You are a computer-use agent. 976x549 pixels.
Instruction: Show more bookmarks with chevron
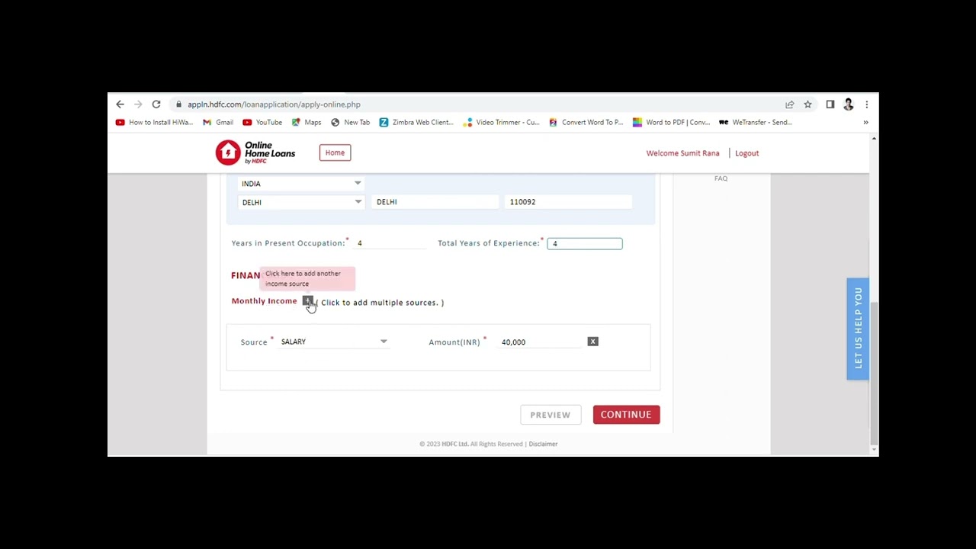[x=865, y=122]
